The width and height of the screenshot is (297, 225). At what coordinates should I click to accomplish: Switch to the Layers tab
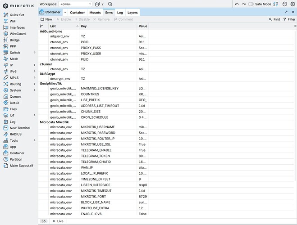point(133,13)
